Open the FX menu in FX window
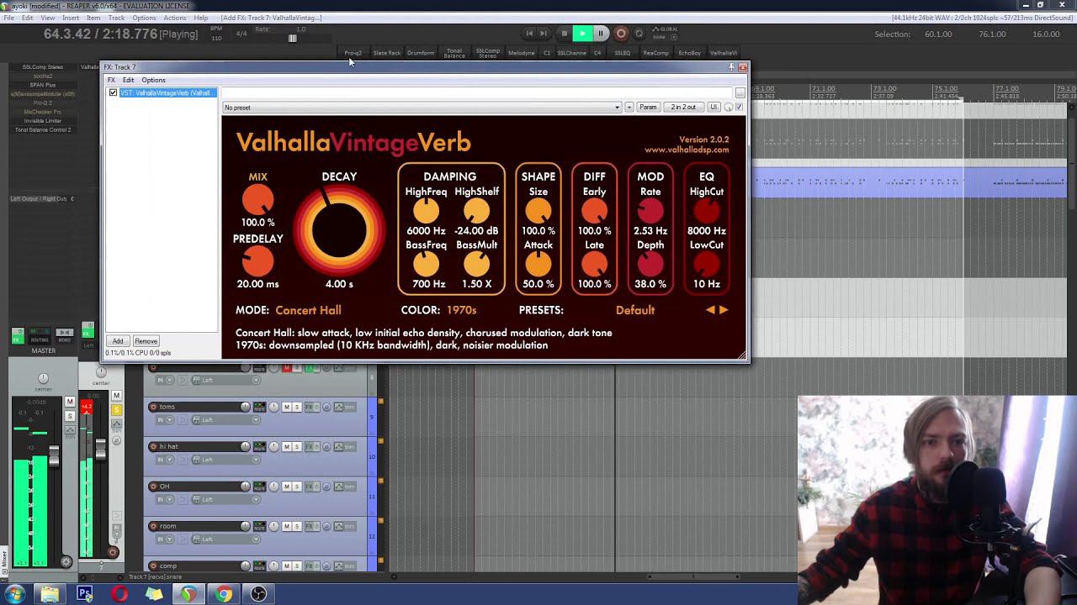This screenshot has width=1077, height=605. coord(111,80)
